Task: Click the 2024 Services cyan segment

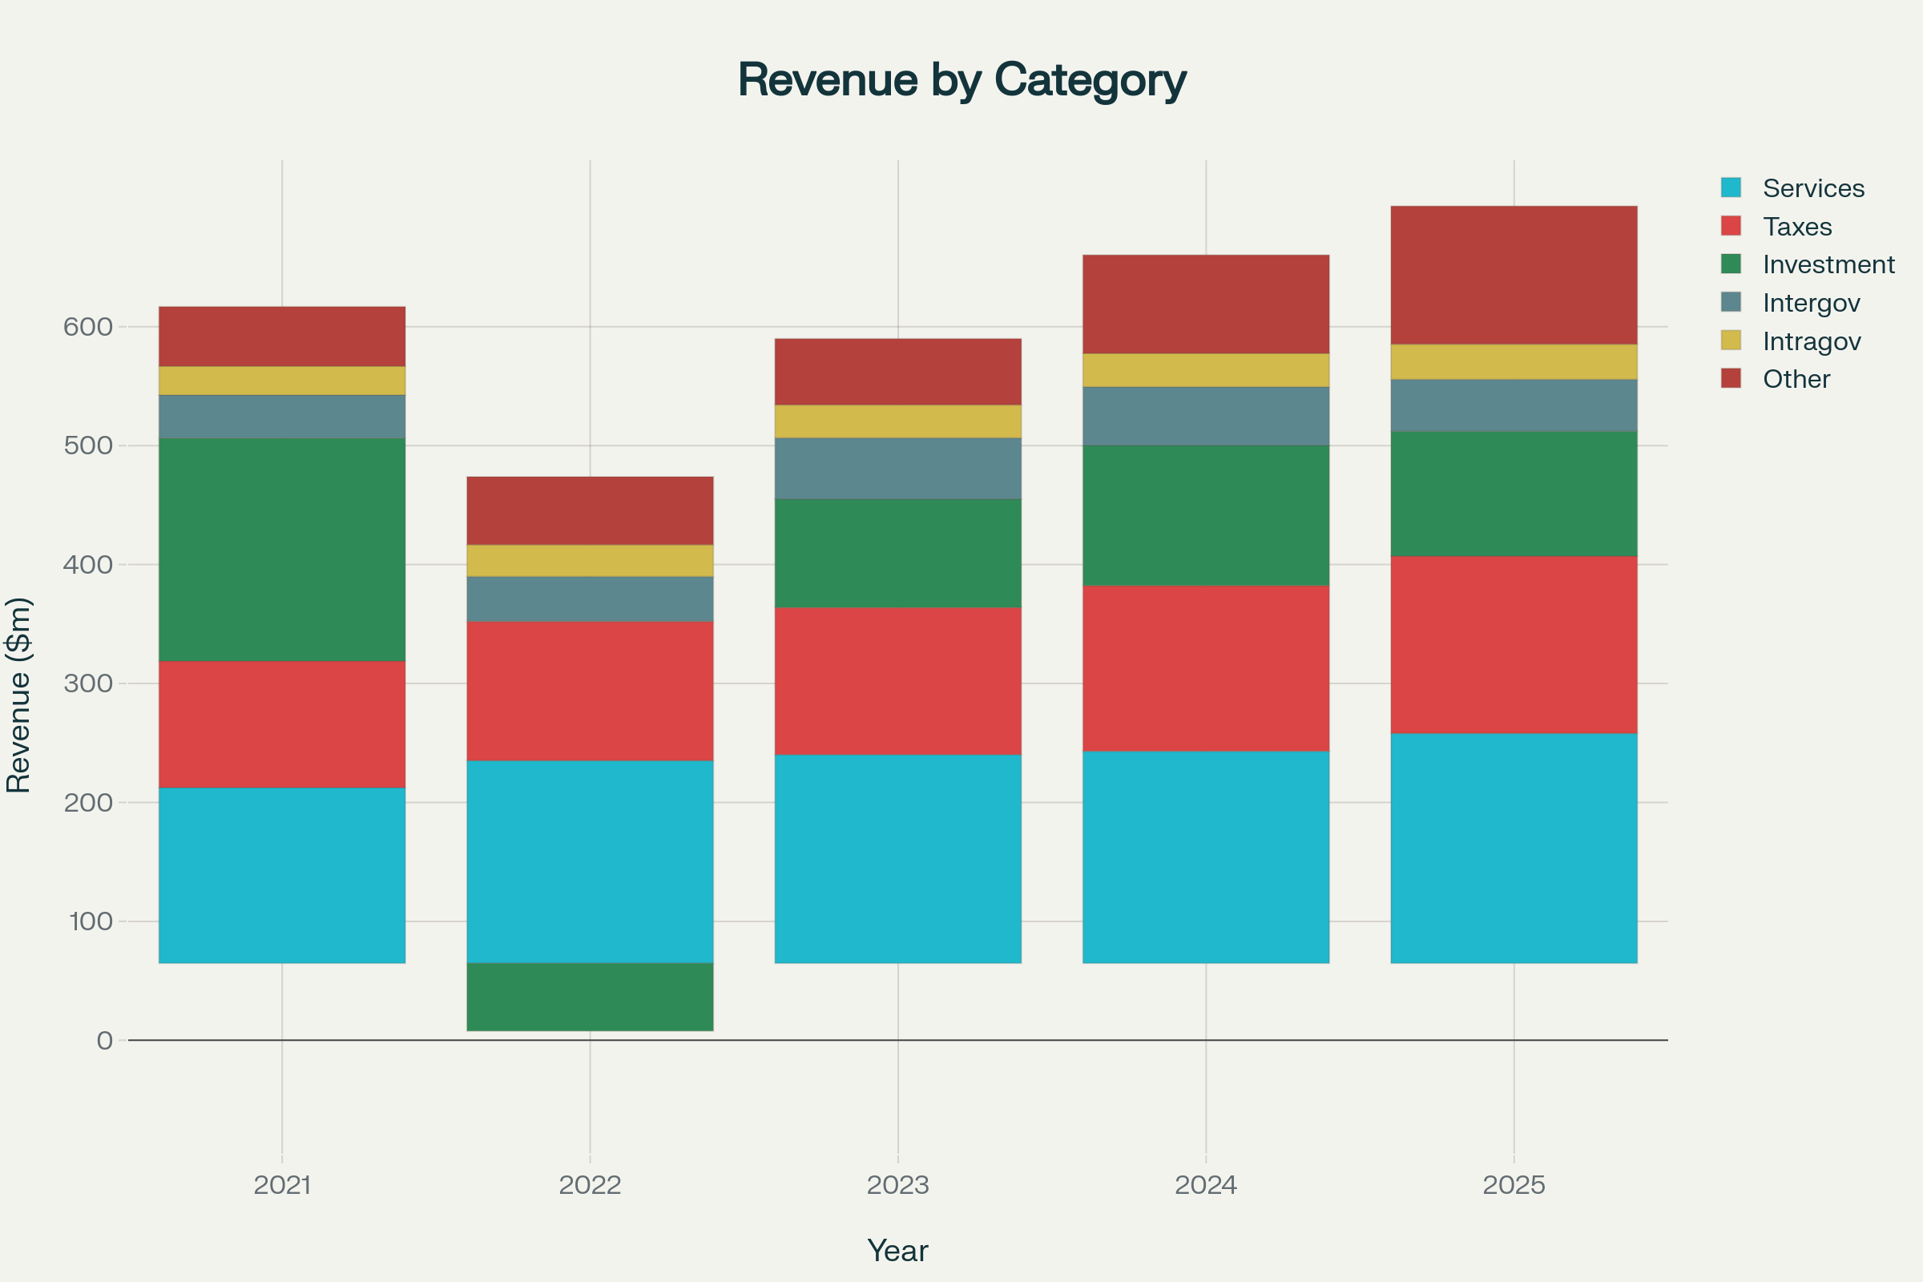Action: point(1206,857)
